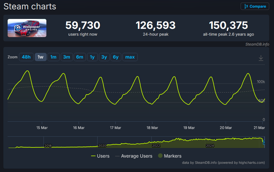
Task: Click the 2022 label in navigator
Action: click(156, 146)
